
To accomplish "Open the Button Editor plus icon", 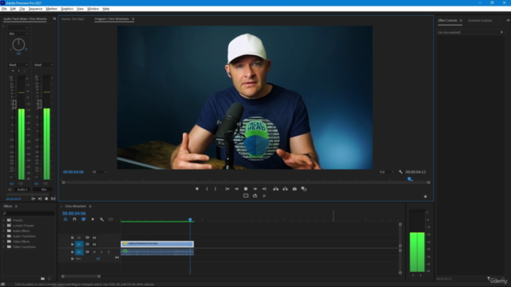I will click(426, 196).
